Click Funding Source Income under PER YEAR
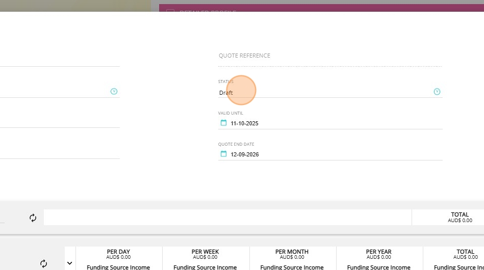The width and height of the screenshot is (484, 270). click(x=379, y=267)
